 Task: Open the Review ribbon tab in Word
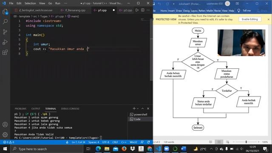(217, 11)
